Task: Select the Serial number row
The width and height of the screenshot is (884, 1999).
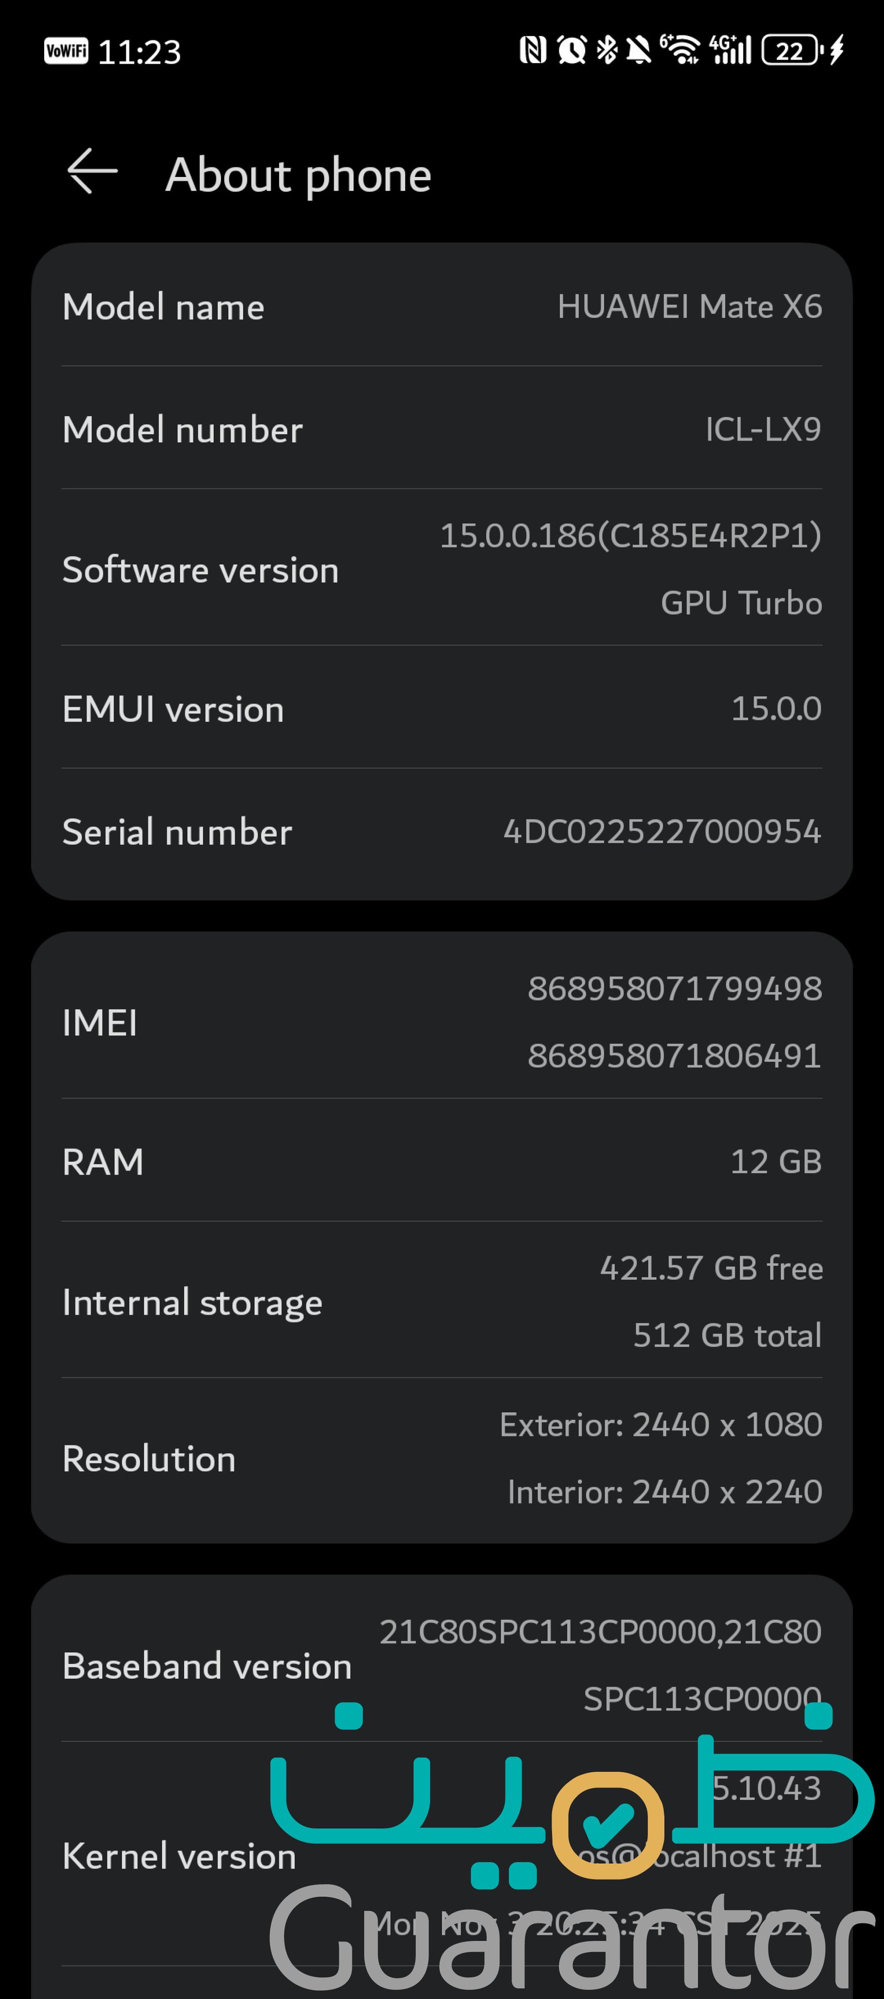Action: click(442, 832)
